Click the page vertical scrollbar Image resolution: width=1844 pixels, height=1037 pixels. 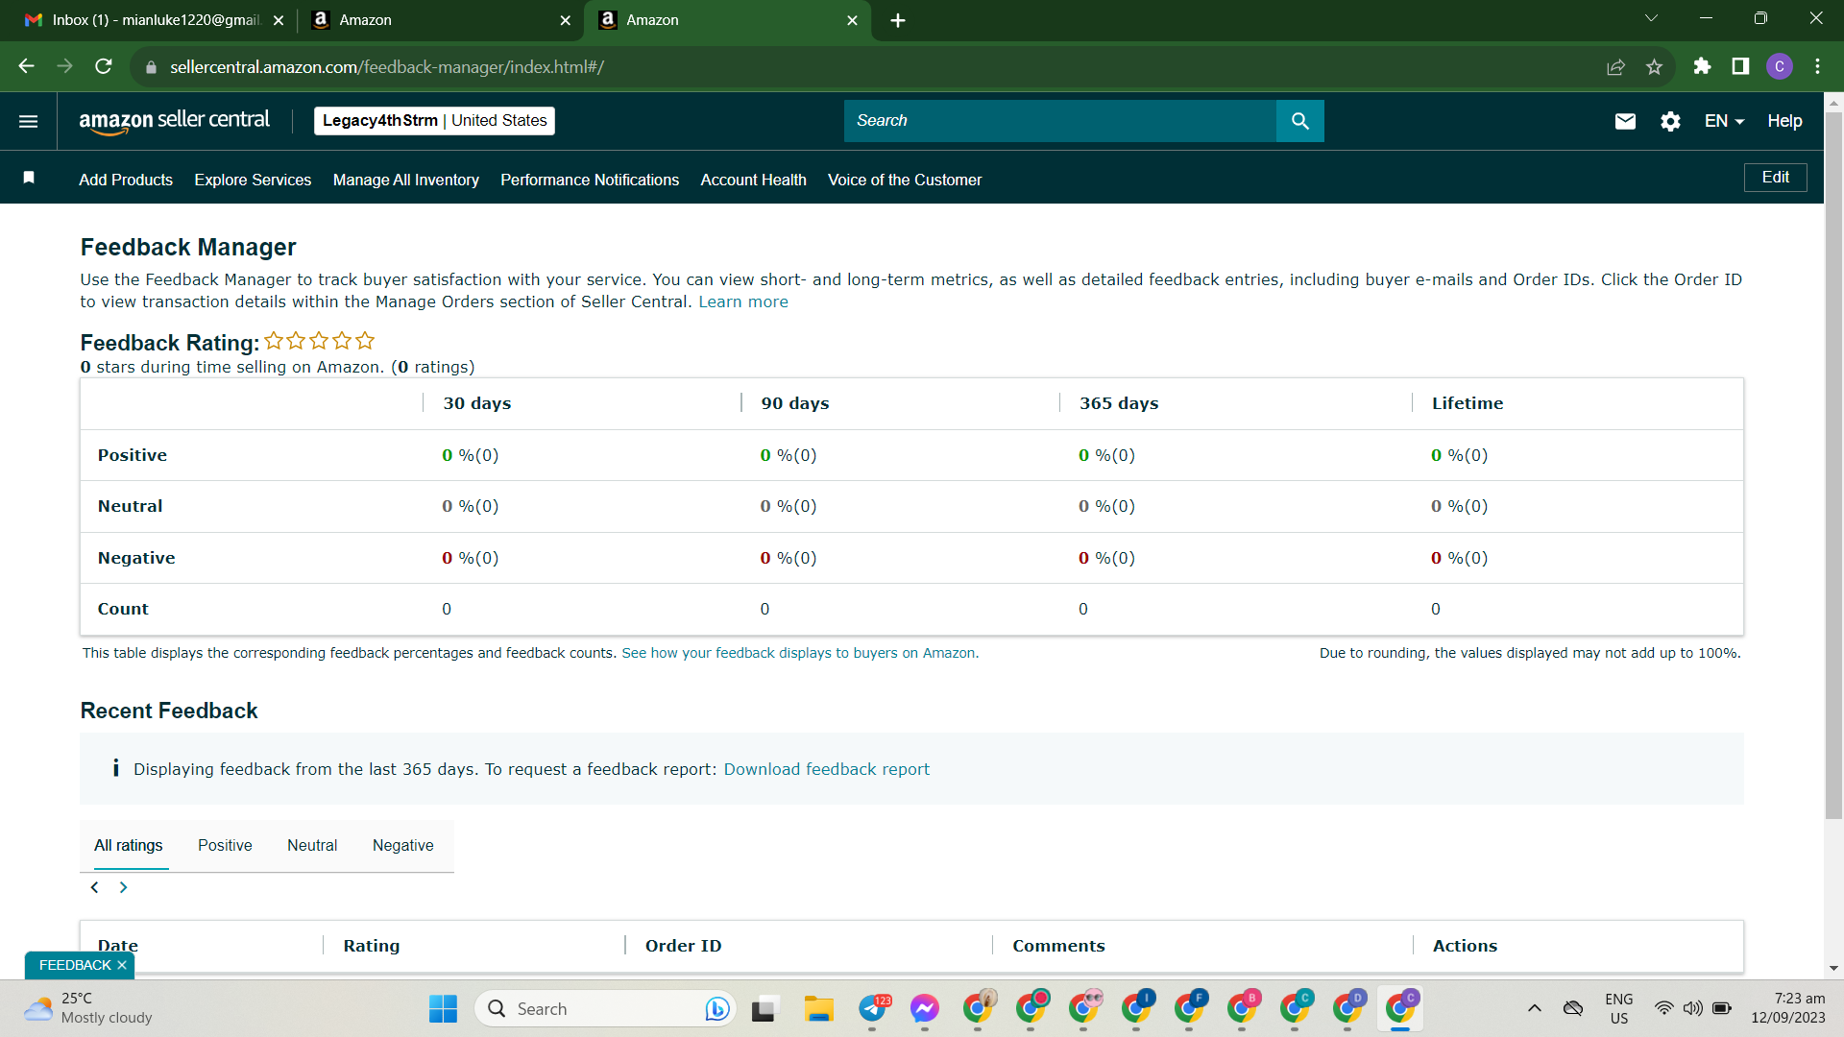pos(1833,466)
